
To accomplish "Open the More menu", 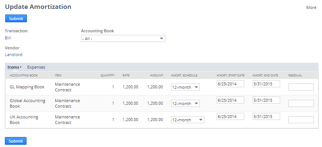I will tap(311, 7).
